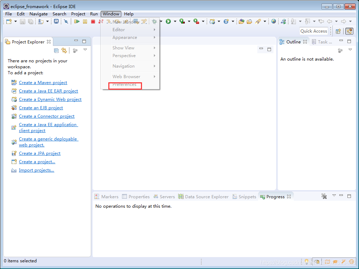Open the Coverage dropdown arrow
This screenshot has width=359, height=269.
[189, 21]
